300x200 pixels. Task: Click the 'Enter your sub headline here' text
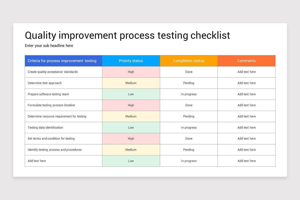click(49, 46)
